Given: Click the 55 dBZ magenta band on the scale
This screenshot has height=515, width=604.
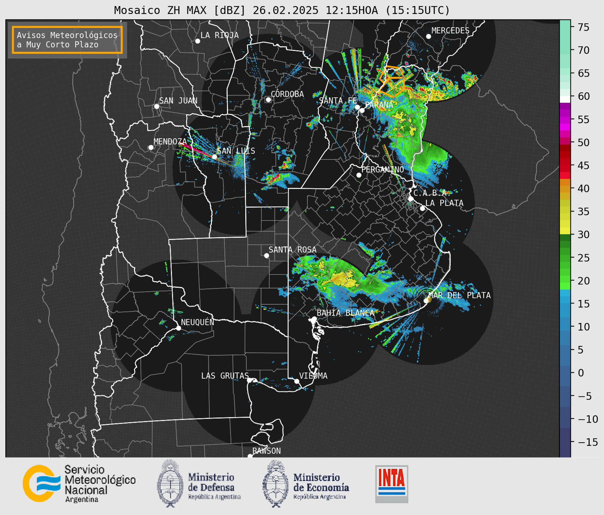Looking at the screenshot, I should point(565,120).
